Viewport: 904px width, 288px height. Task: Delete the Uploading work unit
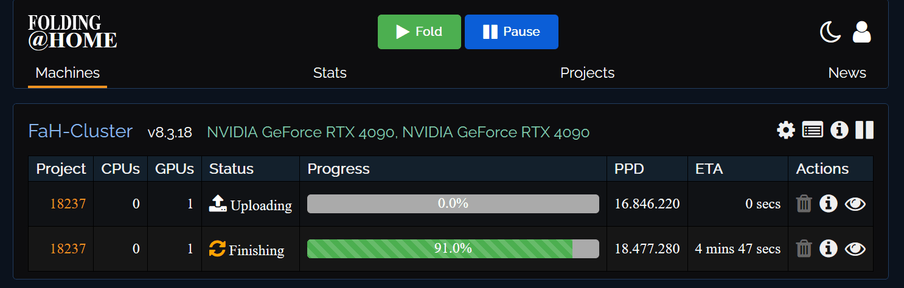804,204
